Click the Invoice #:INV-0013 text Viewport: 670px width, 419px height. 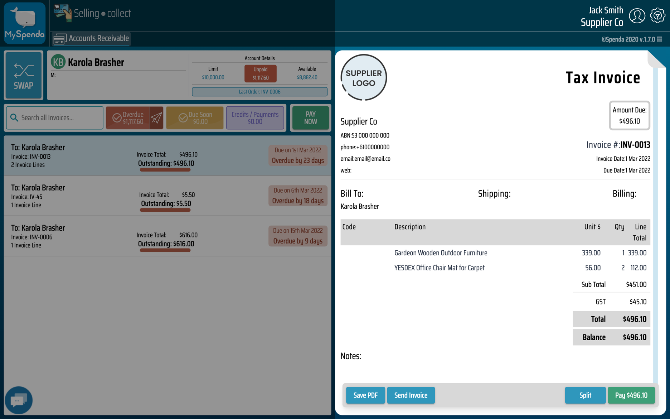click(618, 145)
